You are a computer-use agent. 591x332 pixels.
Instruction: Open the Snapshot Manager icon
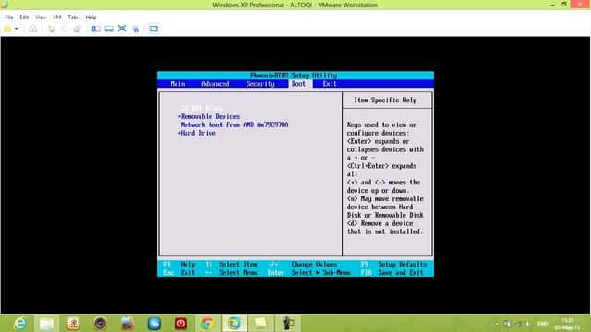(x=77, y=29)
